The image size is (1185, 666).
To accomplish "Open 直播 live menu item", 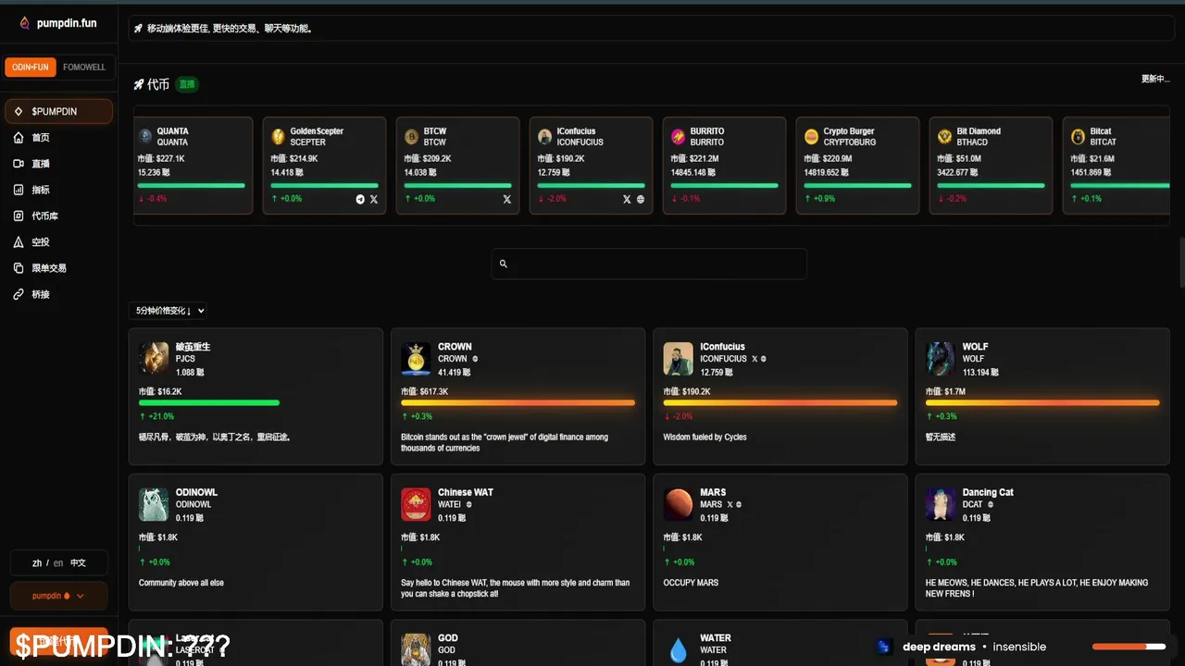I will click(x=58, y=164).
